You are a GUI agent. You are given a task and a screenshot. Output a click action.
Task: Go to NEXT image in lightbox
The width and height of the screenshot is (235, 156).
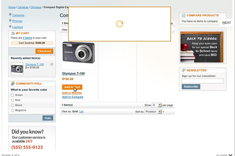pos(226,23)
